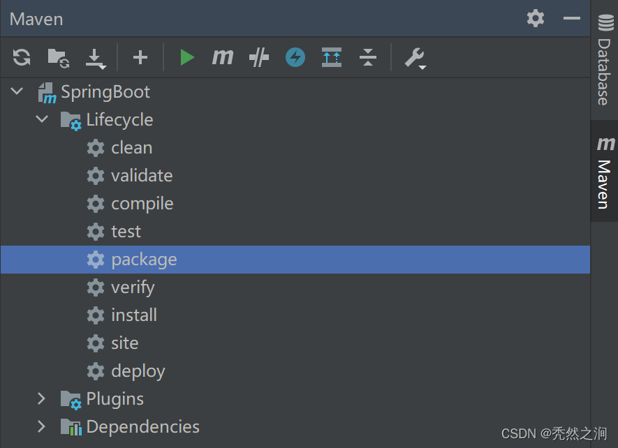The height and width of the screenshot is (448, 618).
Task: Run Maven build with green play icon
Action: 187,57
